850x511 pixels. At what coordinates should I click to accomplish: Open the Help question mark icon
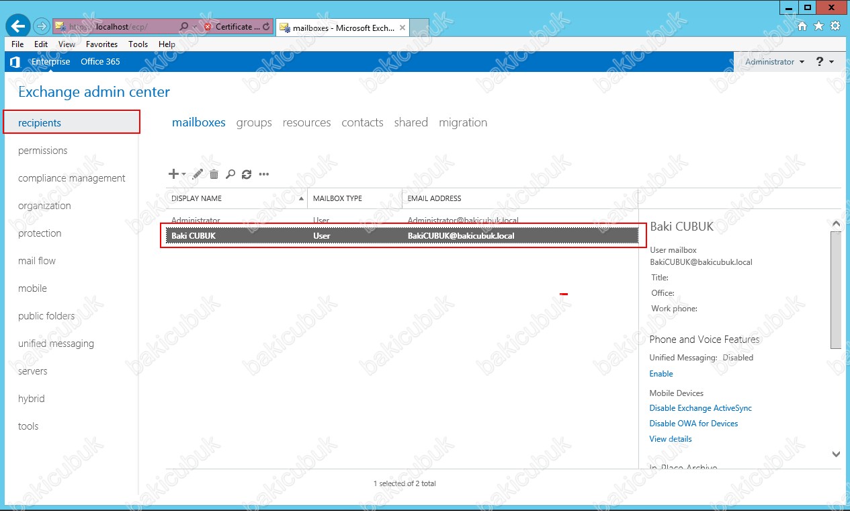click(820, 62)
